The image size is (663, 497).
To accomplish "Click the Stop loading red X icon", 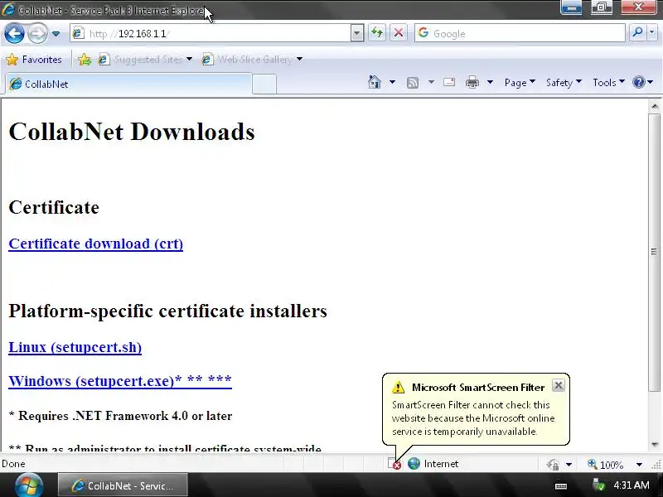I will (x=398, y=33).
